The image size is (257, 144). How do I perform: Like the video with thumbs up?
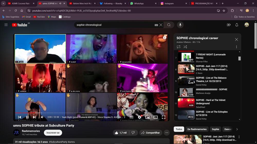click(x=121, y=133)
